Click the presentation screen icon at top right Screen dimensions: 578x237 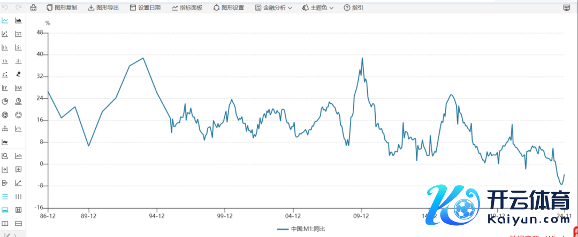(x=567, y=8)
